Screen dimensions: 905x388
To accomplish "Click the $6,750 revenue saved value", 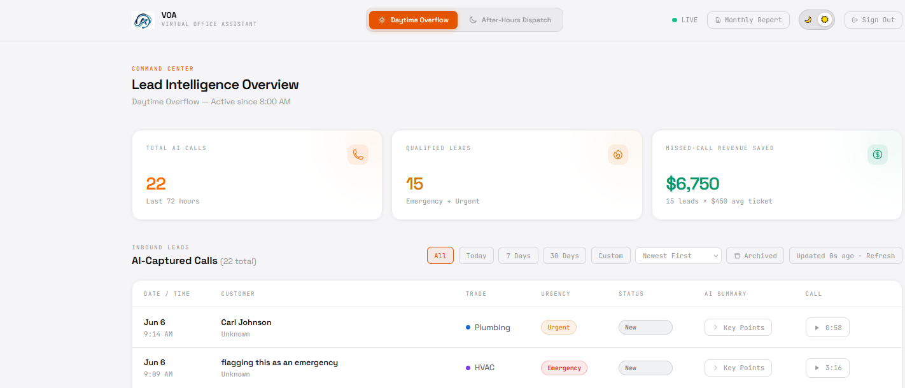I will click(x=692, y=184).
